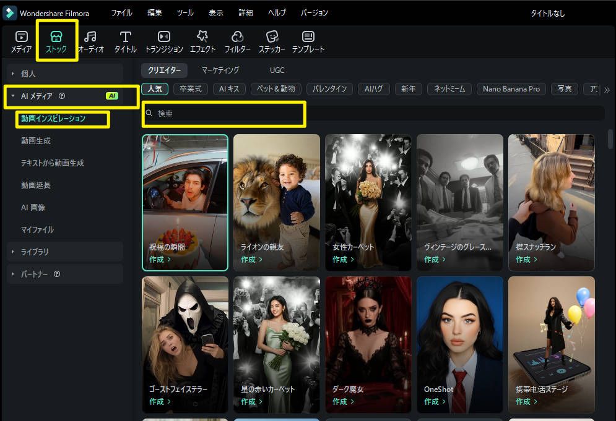Viewport: 616px width, 421px height.
Task: Switch to the マーケティング tab
Action: click(x=220, y=70)
